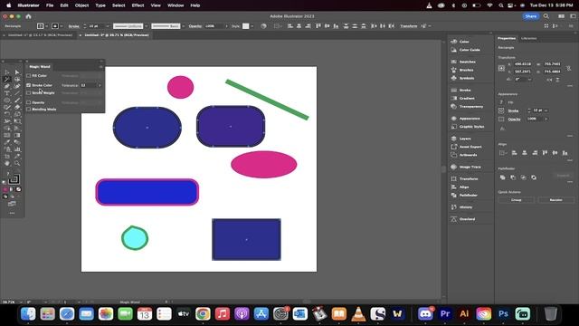This screenshot has width=579, height=326.
Task: Open the Artboards panel
Action: click(464, 155)
